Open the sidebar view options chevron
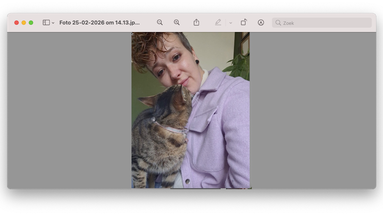This screenshot has height=215, width=383. coord(53,23)
